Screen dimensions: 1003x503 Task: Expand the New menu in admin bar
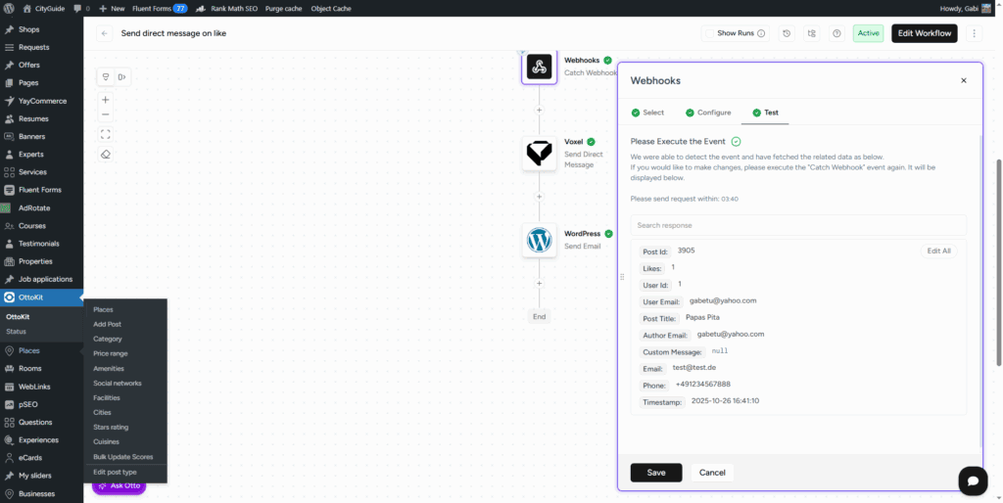[112, 8]
